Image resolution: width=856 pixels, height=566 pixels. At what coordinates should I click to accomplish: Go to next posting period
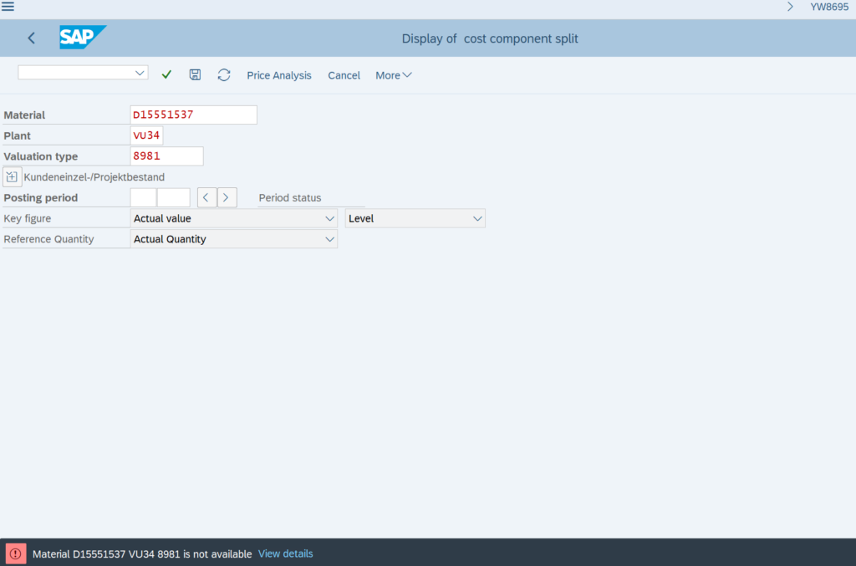tap(227, 198)
